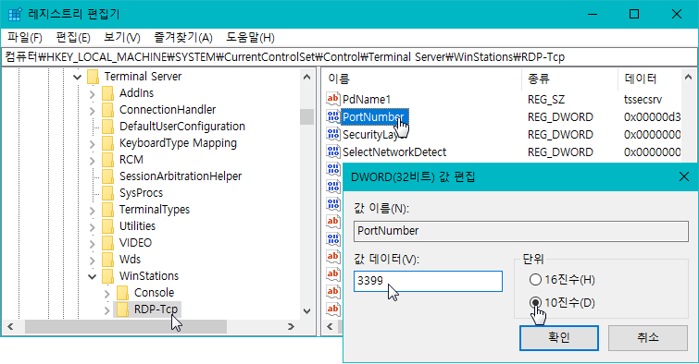Click the 데이터 column header
The height and width of the screenshot is (364, 699).
click(x=650, y=79)
